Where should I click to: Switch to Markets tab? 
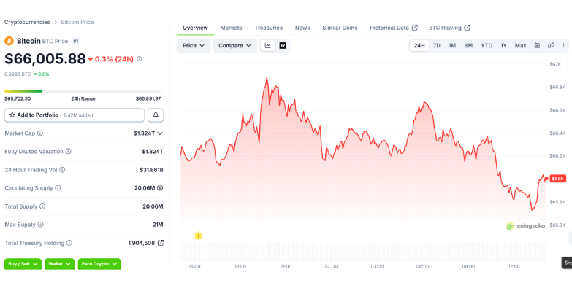coord(232,28)
